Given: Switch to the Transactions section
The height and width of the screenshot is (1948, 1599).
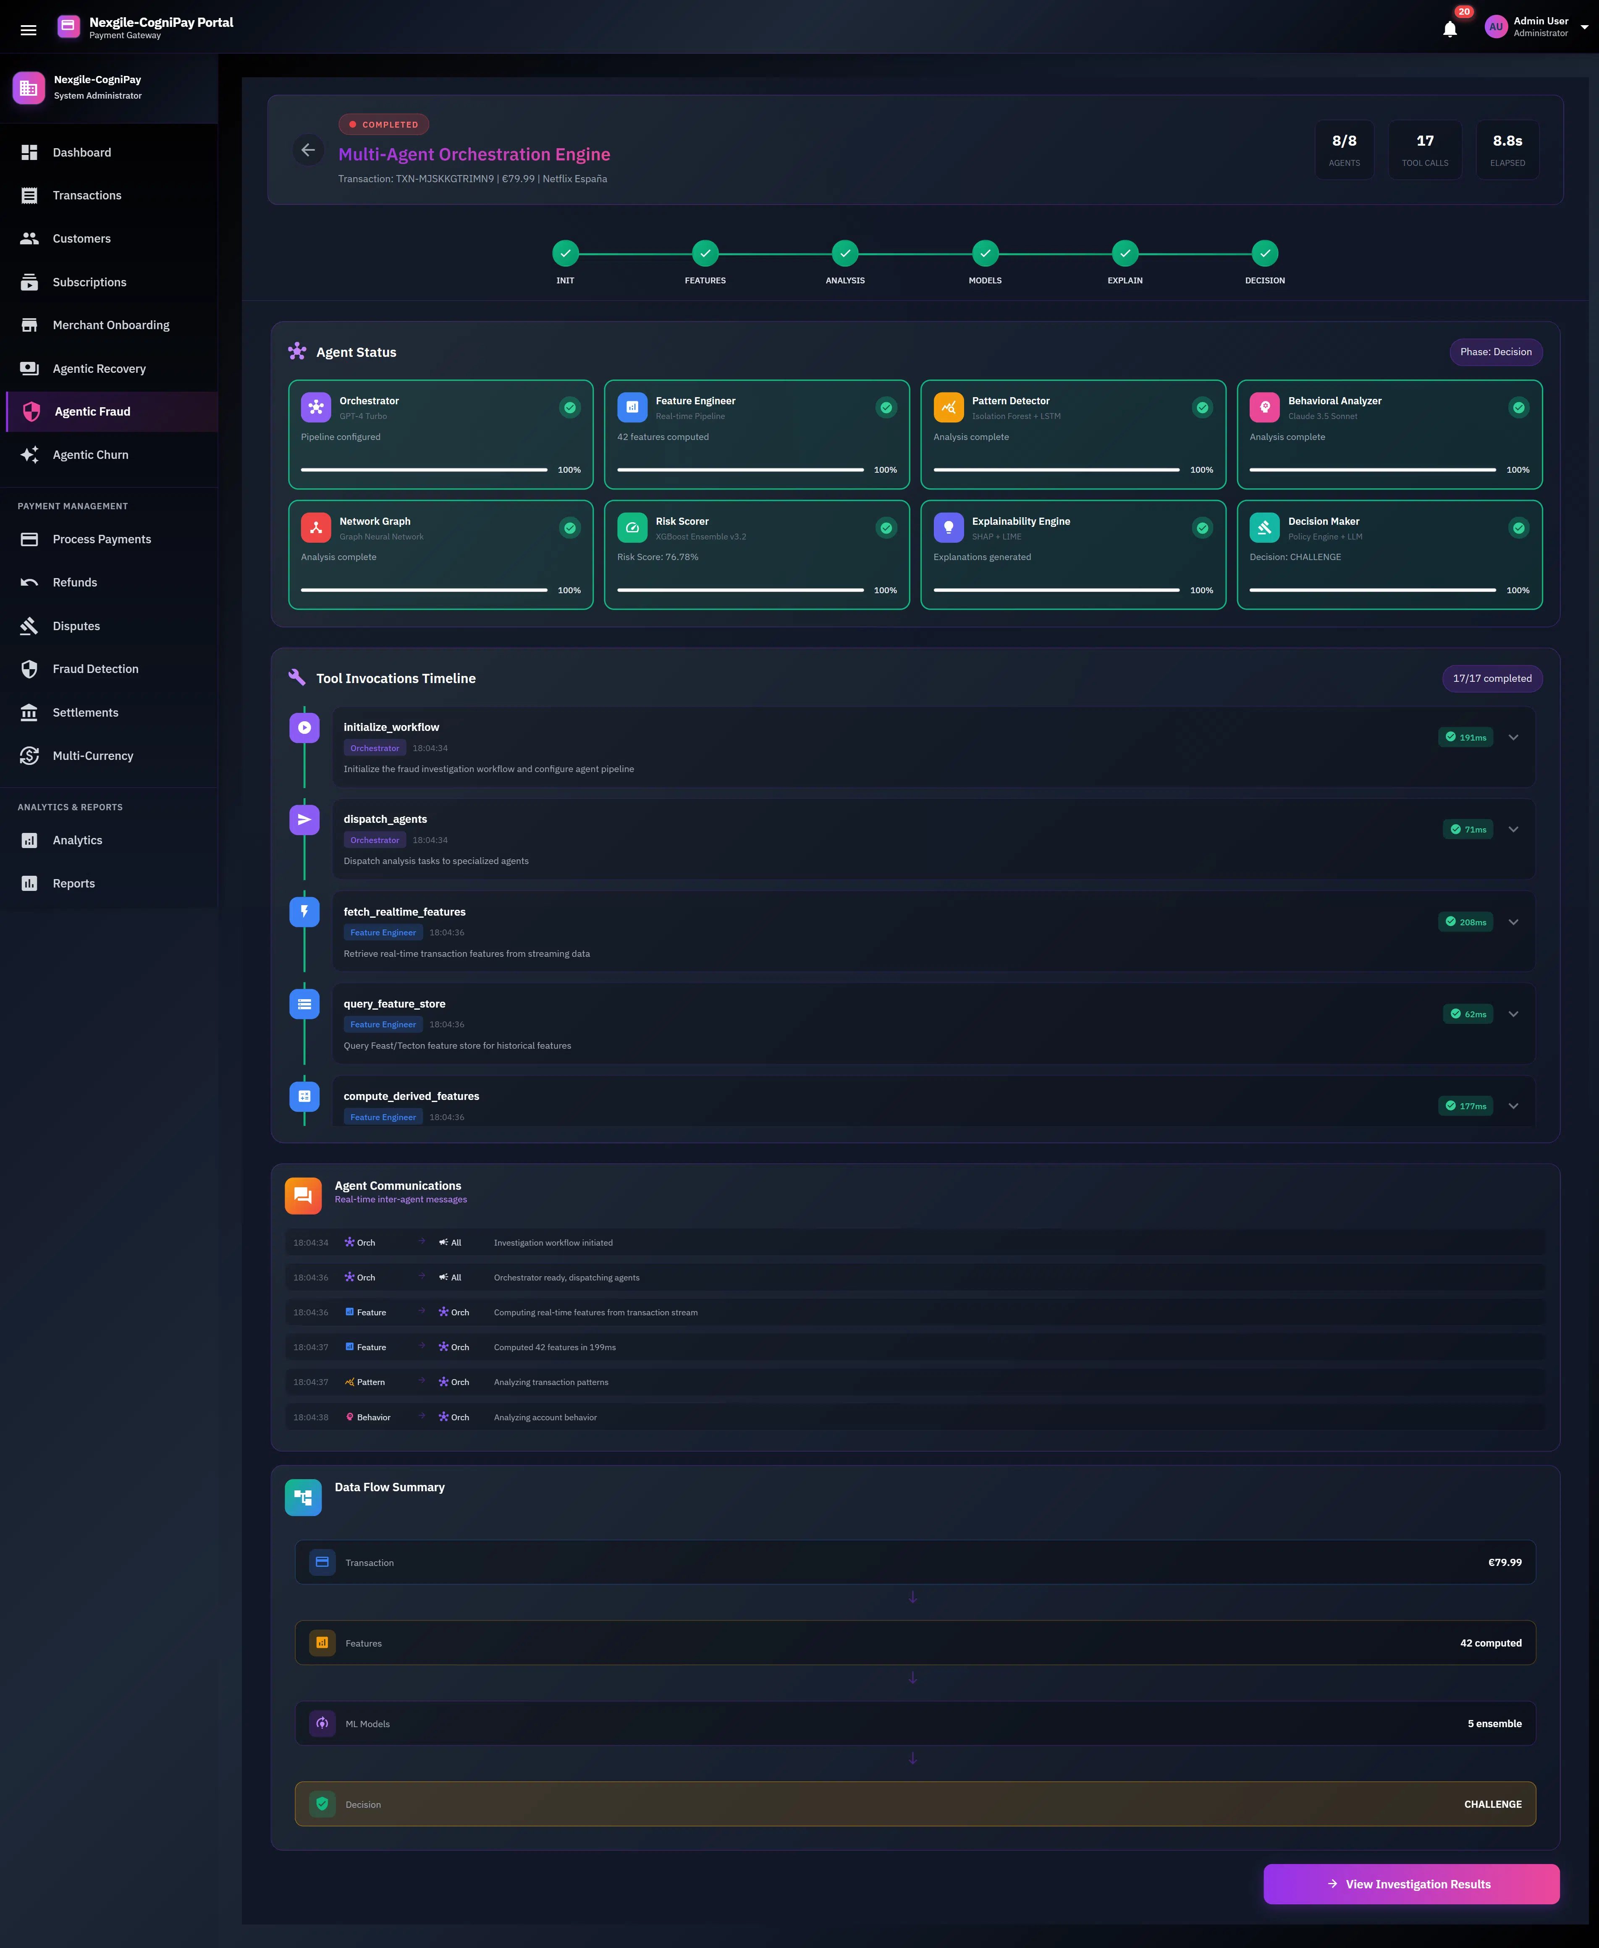Looking at the screenshot, I should click(x=87, y=195).
